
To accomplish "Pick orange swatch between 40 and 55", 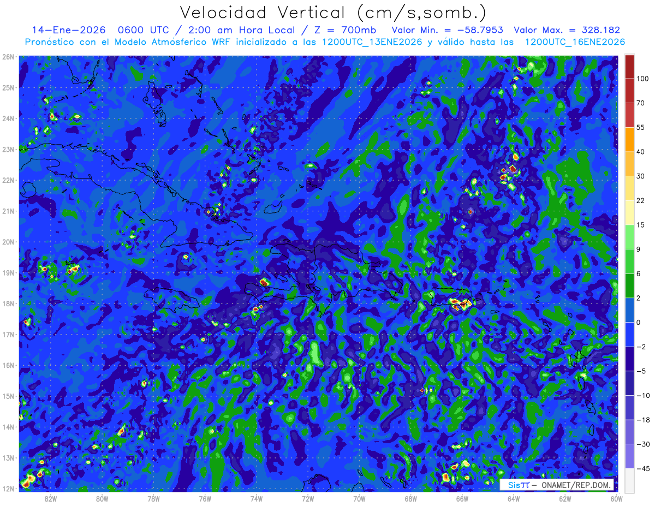I will (x=629, y=139).
